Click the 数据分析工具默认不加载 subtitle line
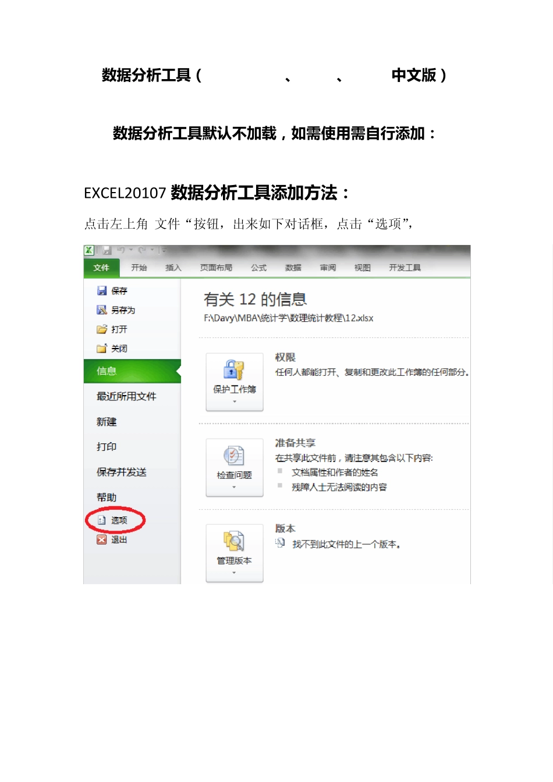This screenshot has width=553, height=782. point(275,133)
